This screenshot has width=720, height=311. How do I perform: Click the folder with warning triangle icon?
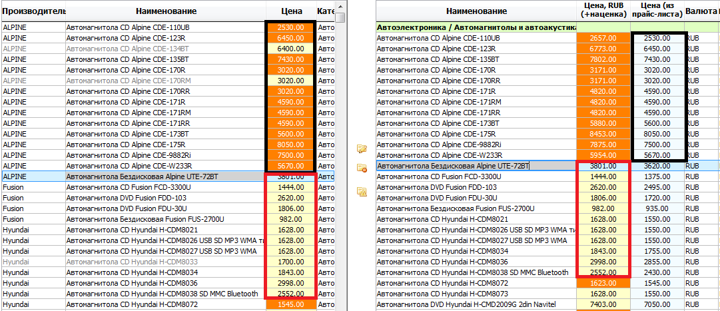(x=362, y=192)
